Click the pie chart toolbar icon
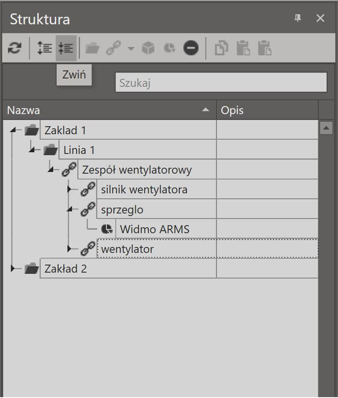This screenshot has height=398, width=338. (169, 48)
